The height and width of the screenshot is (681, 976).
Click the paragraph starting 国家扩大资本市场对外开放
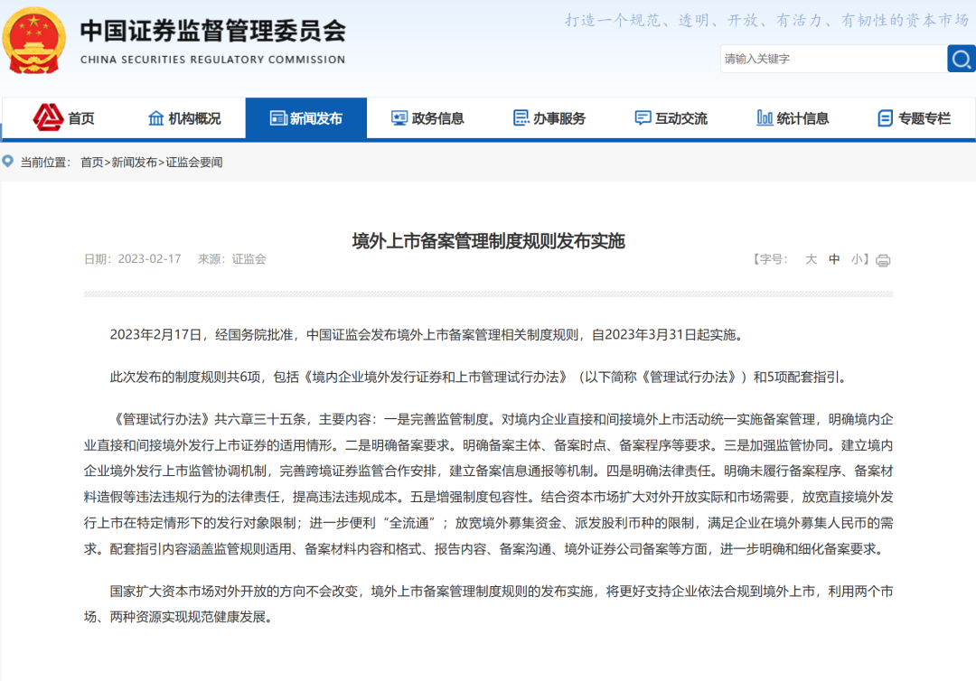click(x=489, y=604)
